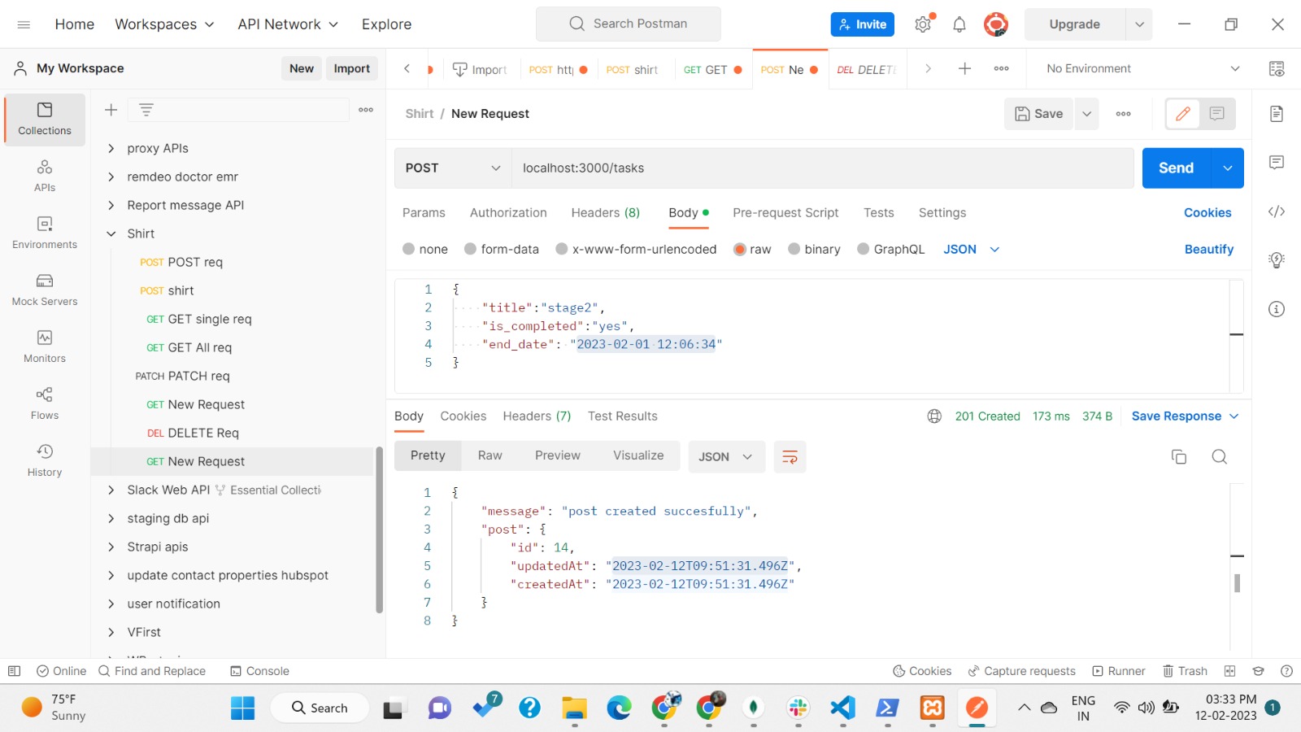Open the History sidebar panel
The width and height of the screenshot is (1301, 732).
click(45, 461)
